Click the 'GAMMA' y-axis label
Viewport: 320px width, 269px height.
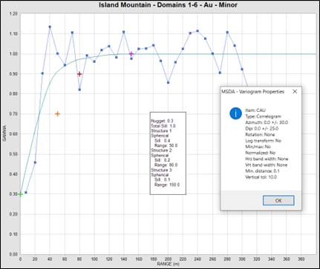pos(4,133)
